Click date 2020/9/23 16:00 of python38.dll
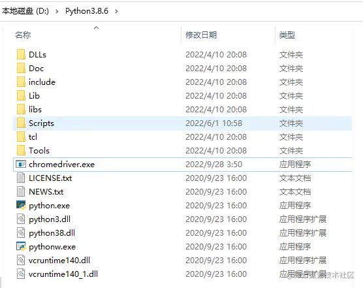Viewport: 363px width, 288px height. pos(216,233)
